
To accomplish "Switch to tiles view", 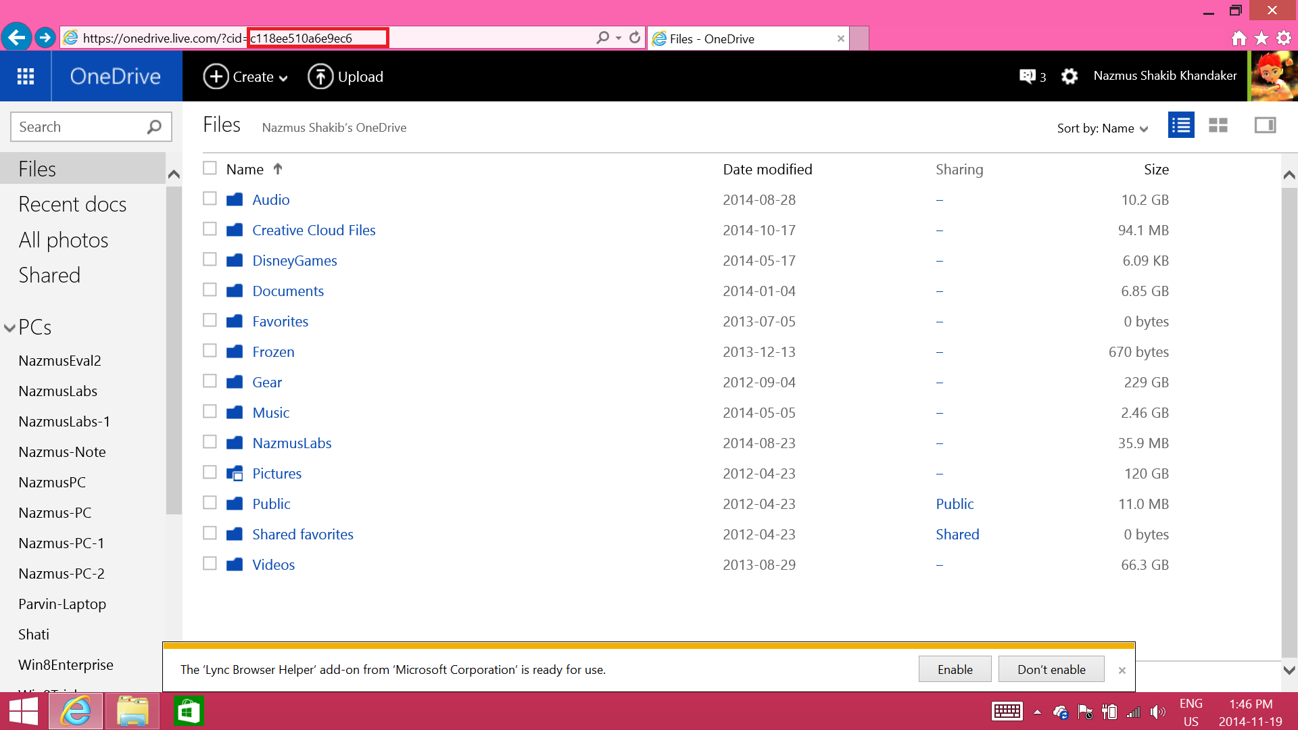I will click(1217, 125).
